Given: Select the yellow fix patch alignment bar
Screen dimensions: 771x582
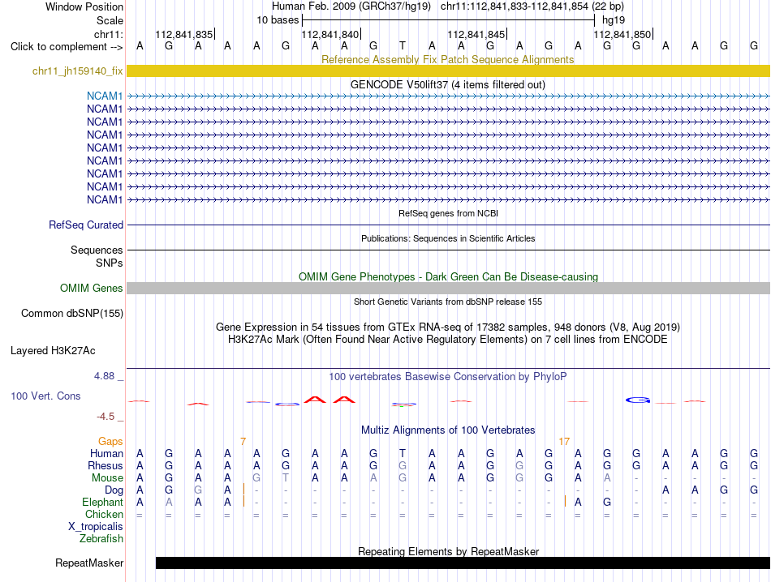Looking at the screenshot, I should pos(448,71).
